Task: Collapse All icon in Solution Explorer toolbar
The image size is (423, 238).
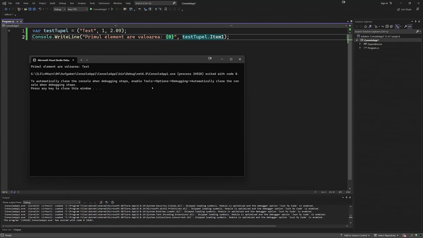Action: (x=387, y=26)
